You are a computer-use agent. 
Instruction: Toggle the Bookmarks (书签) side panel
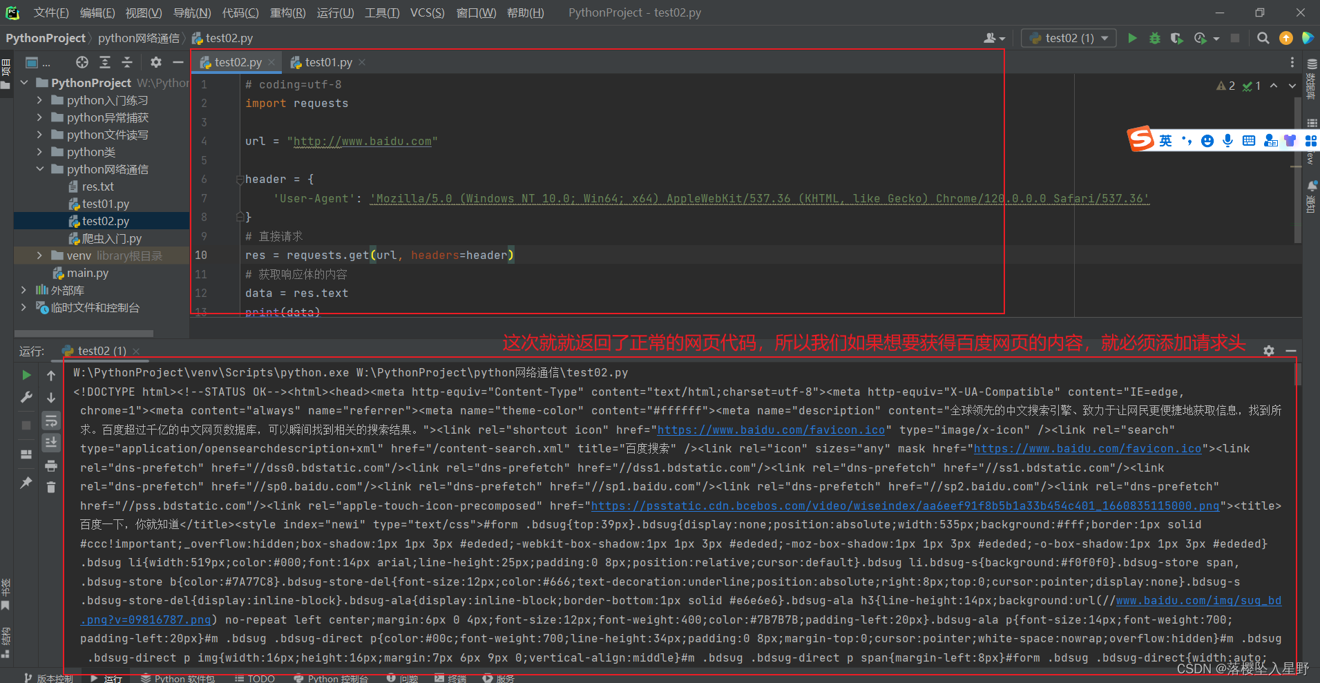tap(6, 594)
